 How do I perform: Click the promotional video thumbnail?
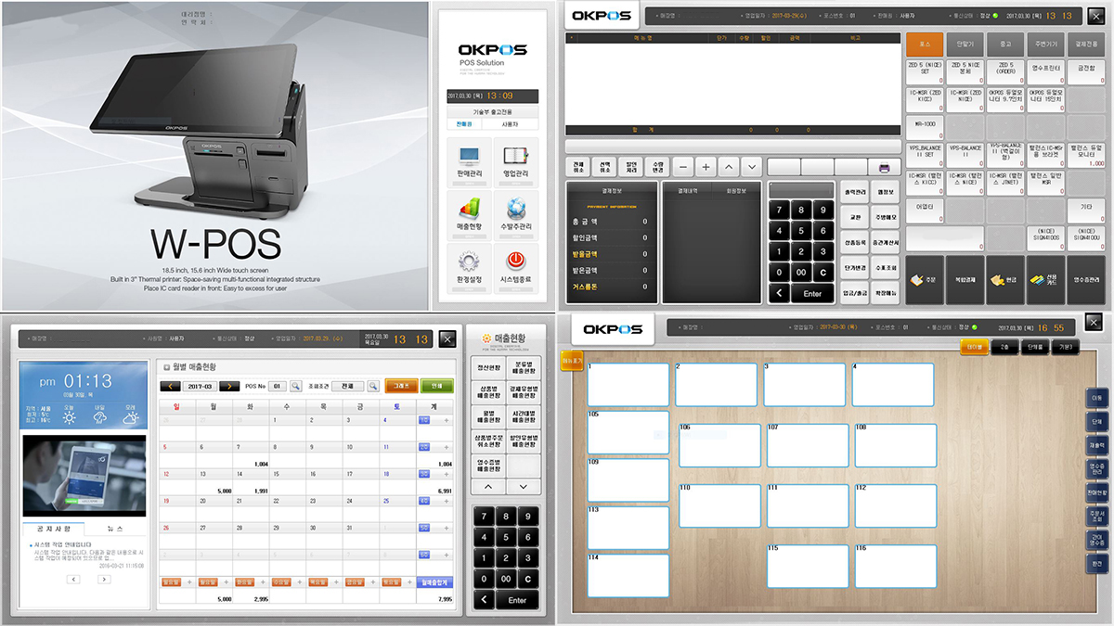tap(84, 476)
